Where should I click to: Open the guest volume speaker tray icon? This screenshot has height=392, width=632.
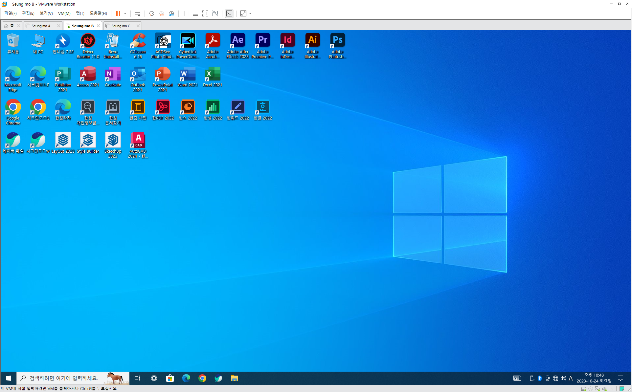[563, 378]
